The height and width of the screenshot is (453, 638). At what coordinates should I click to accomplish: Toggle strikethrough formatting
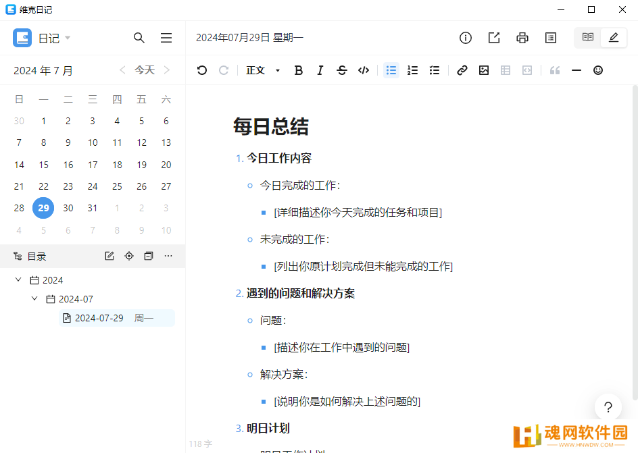pyautogui.click(x=342, y=70)
